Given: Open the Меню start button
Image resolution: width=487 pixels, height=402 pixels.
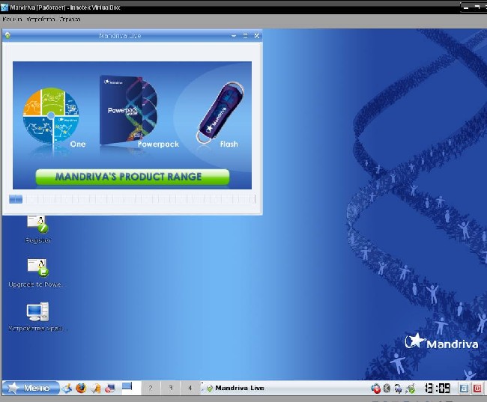Looking at the screenshot, I should 31,388.
